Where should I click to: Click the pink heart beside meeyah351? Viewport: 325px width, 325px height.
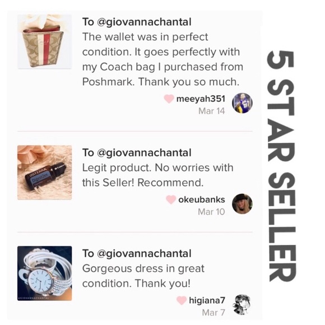[169, 99]
